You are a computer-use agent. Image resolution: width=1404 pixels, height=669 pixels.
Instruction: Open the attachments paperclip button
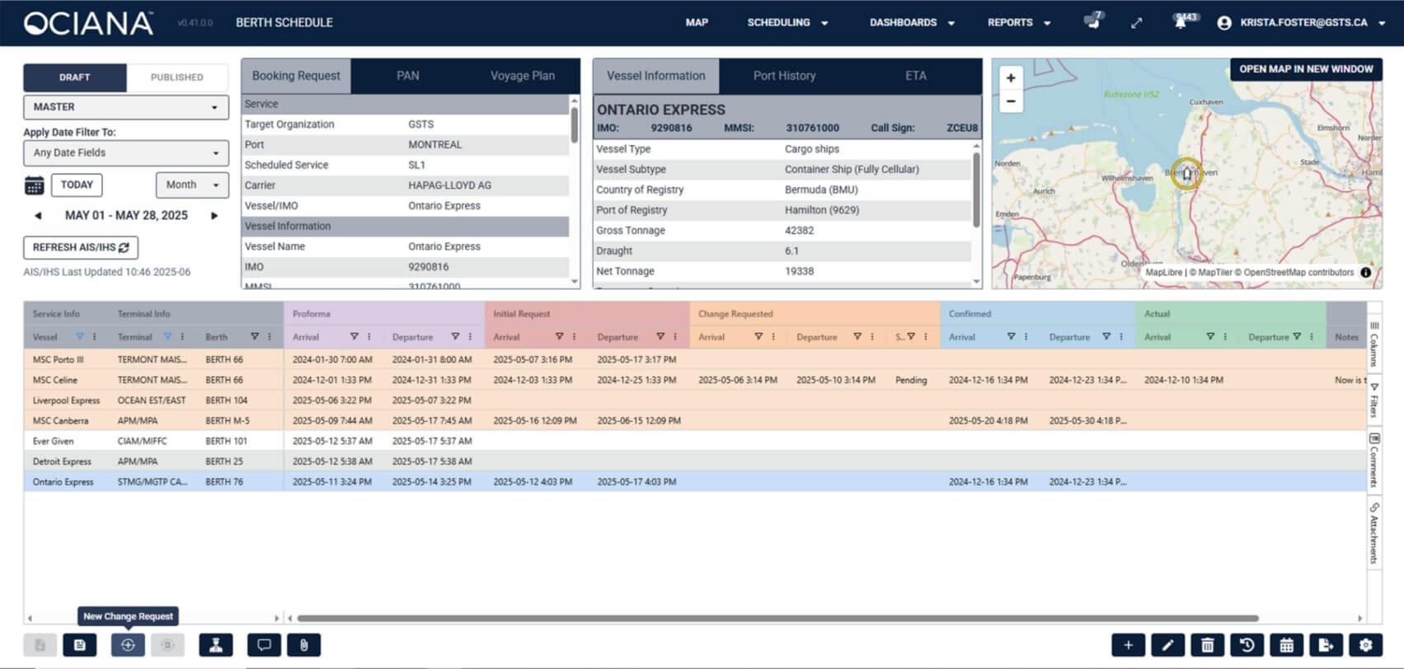(x=303, y=645)
